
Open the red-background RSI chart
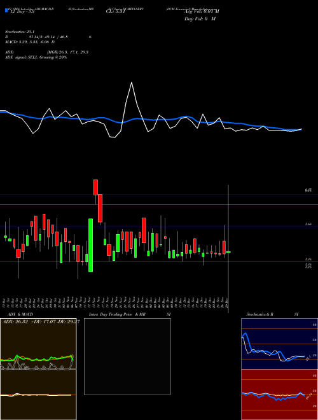[279, 395]
